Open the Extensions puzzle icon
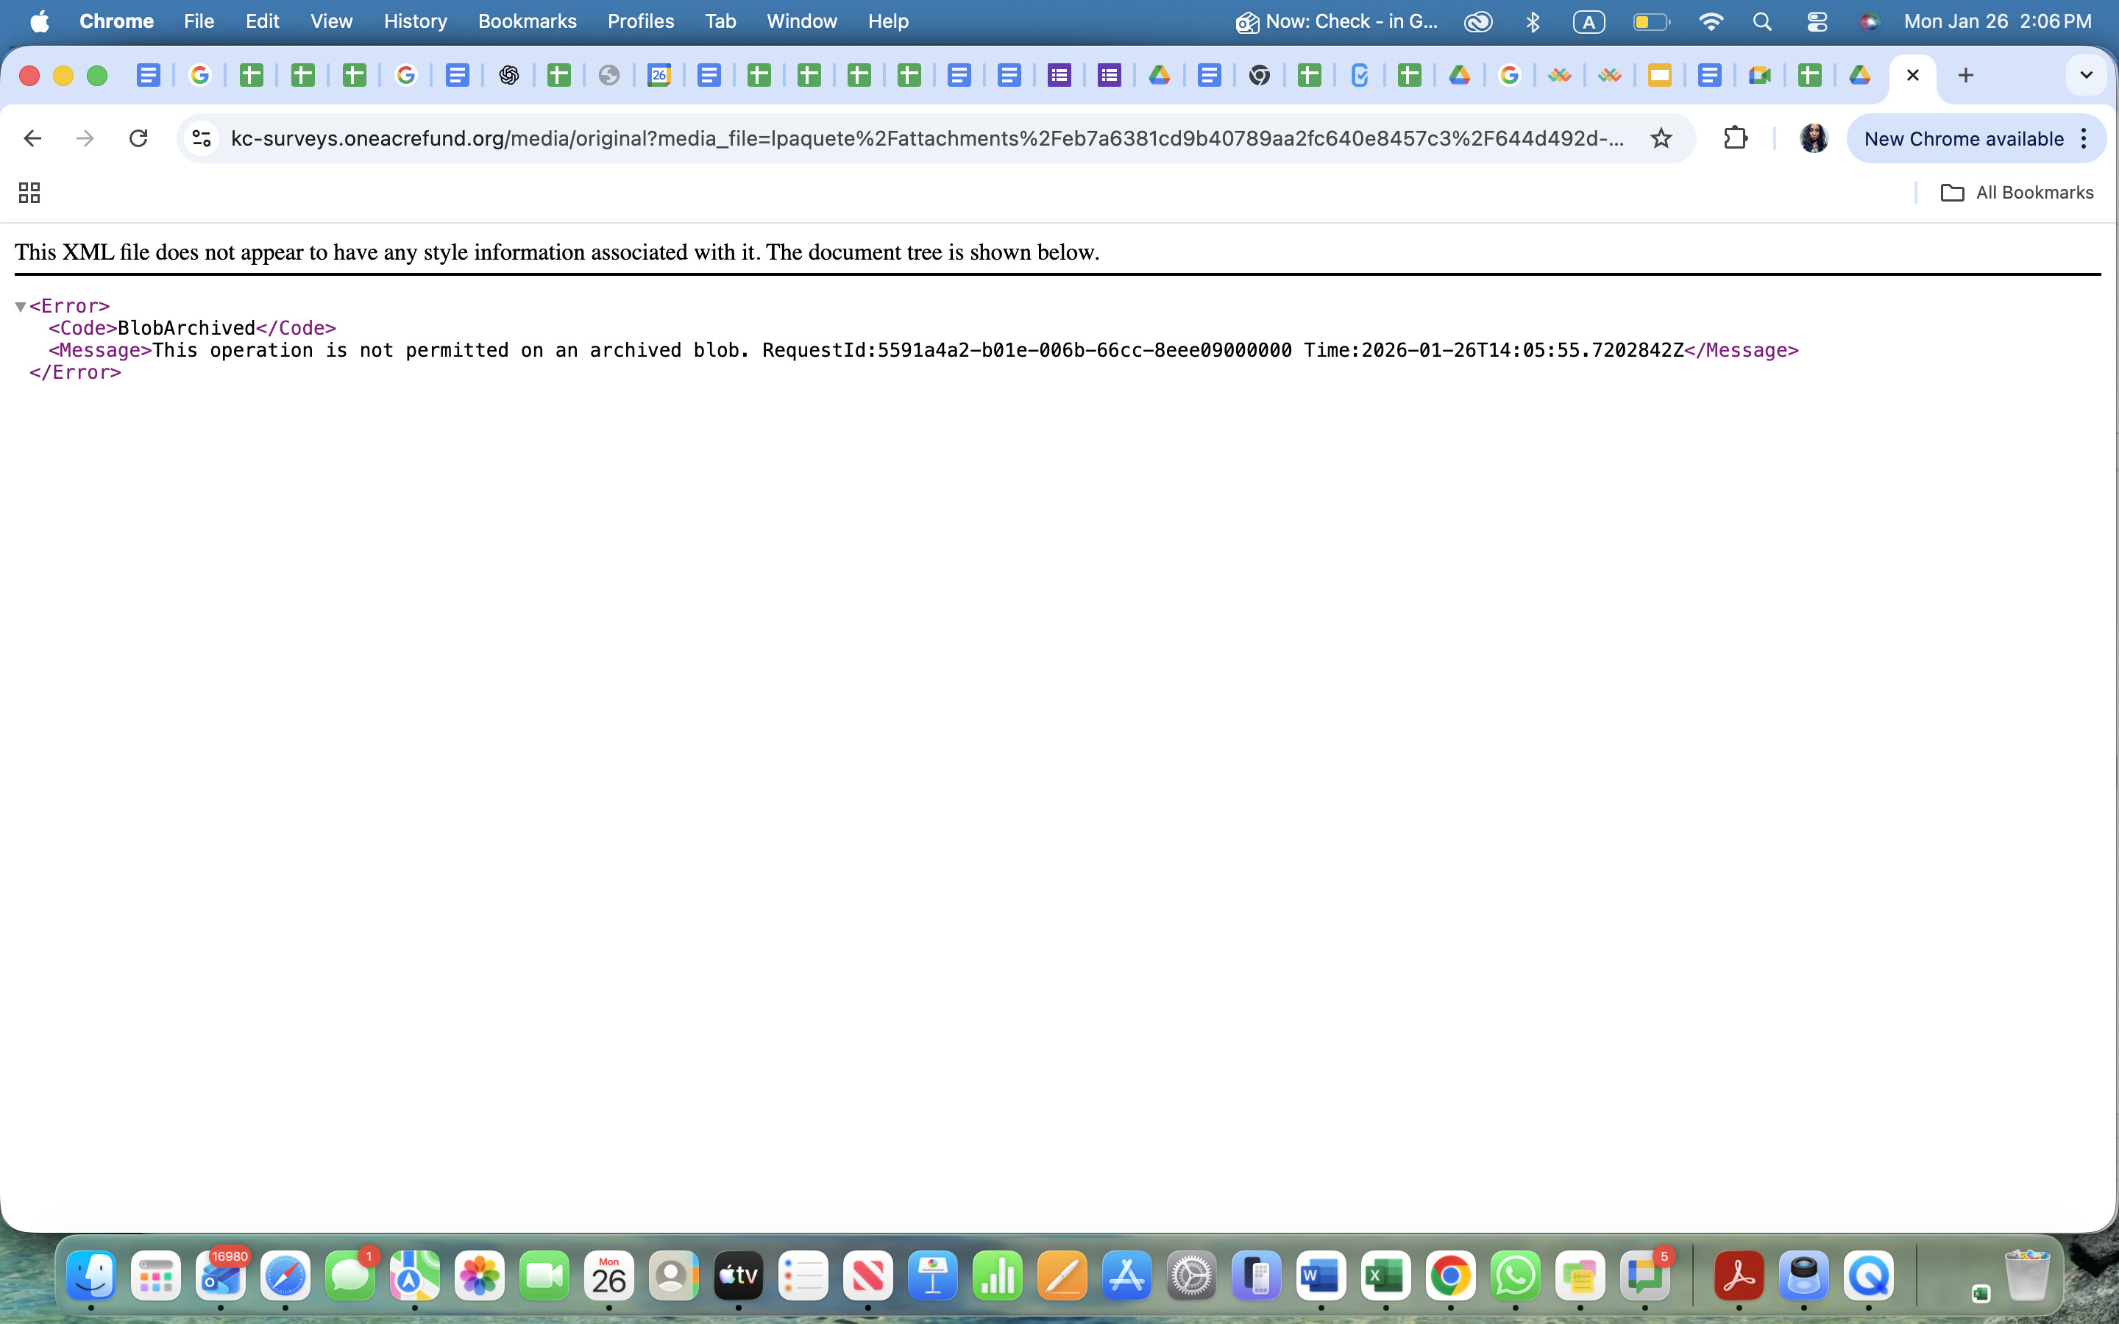Viewport: 2119px width, 1324px height. coord(1735,138)
